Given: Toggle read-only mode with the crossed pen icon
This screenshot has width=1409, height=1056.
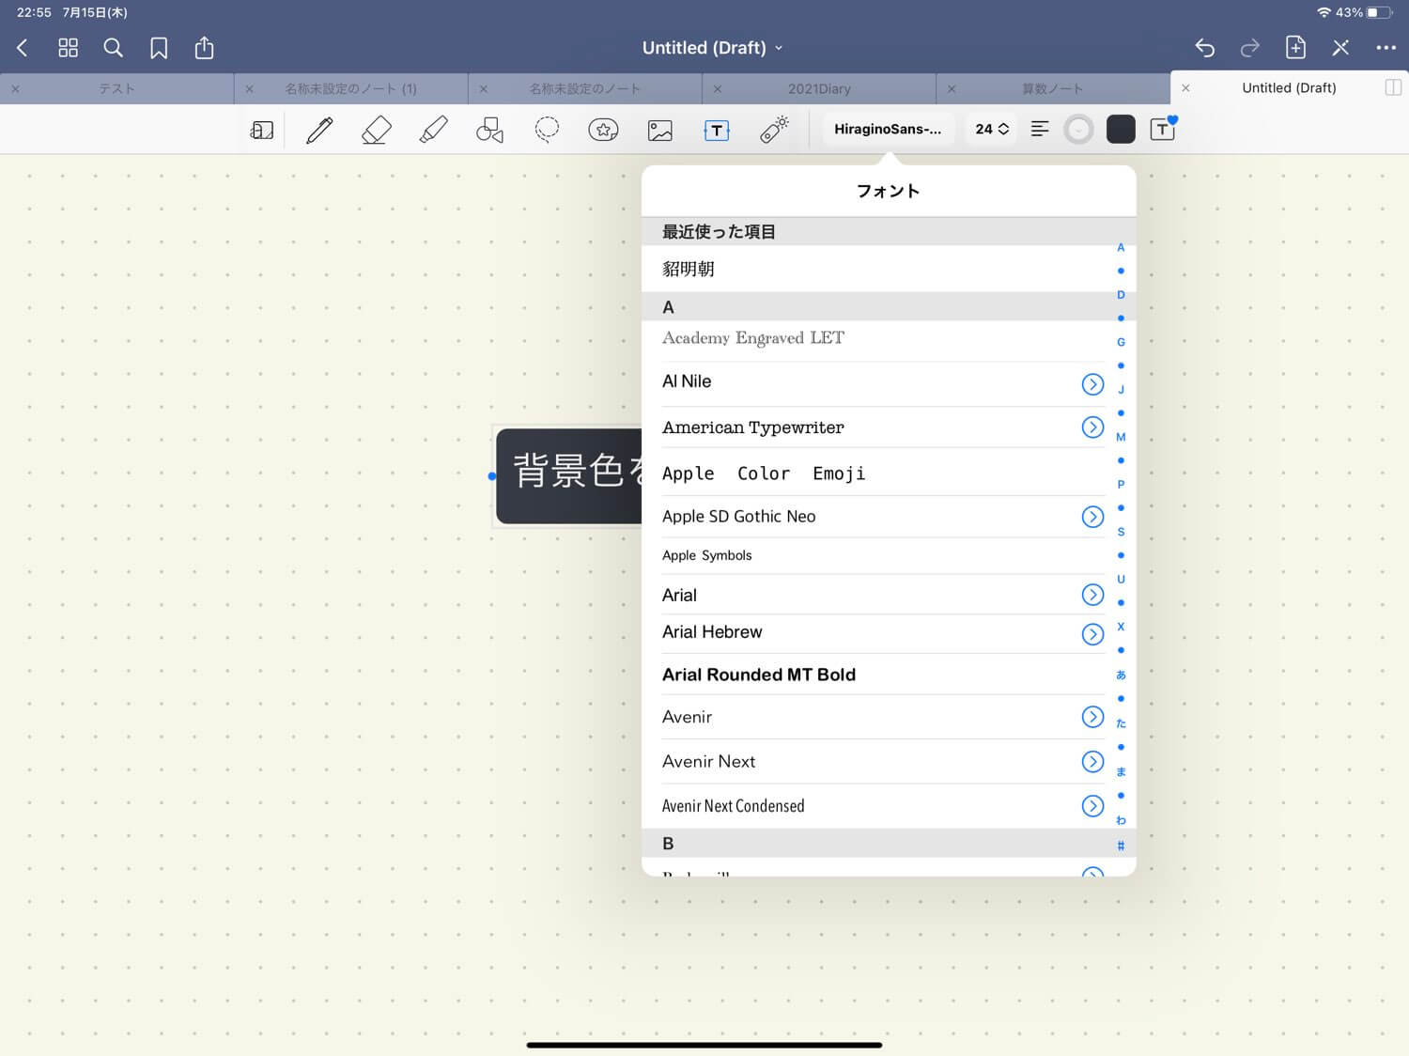Looking at the screenshot, I should pyautogui.click(x=1340, y=48).
